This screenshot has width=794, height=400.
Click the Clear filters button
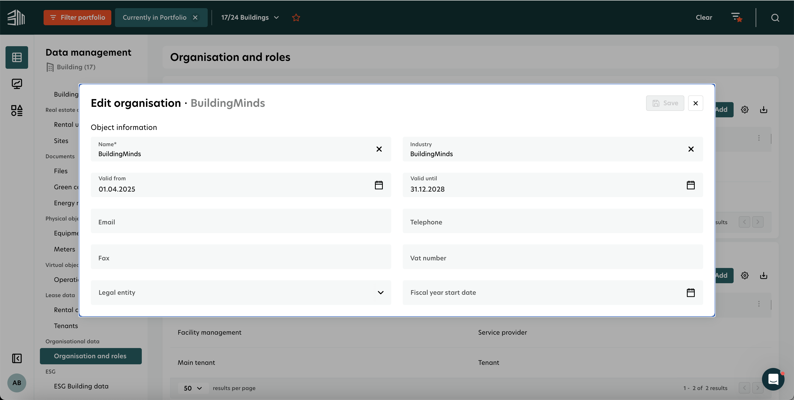[x=704, y=18]
